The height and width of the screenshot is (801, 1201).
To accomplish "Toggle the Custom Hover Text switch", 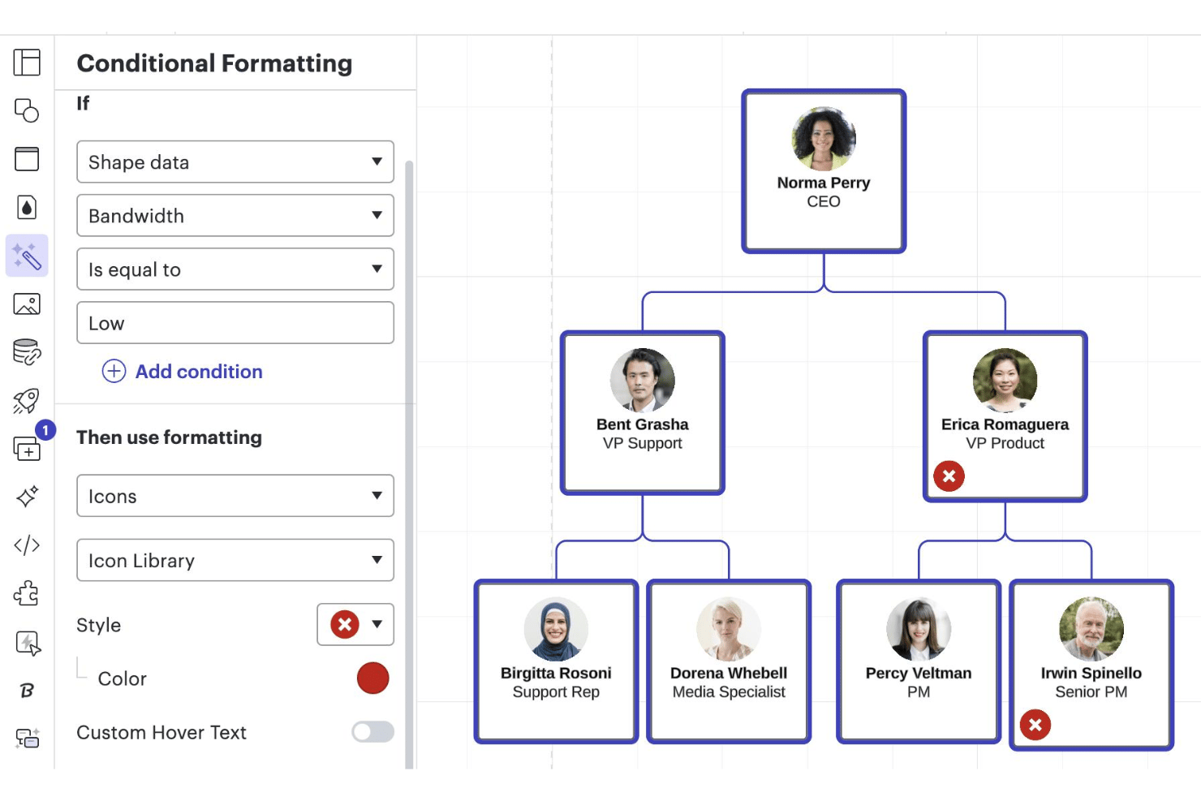I will click(372, 732).
